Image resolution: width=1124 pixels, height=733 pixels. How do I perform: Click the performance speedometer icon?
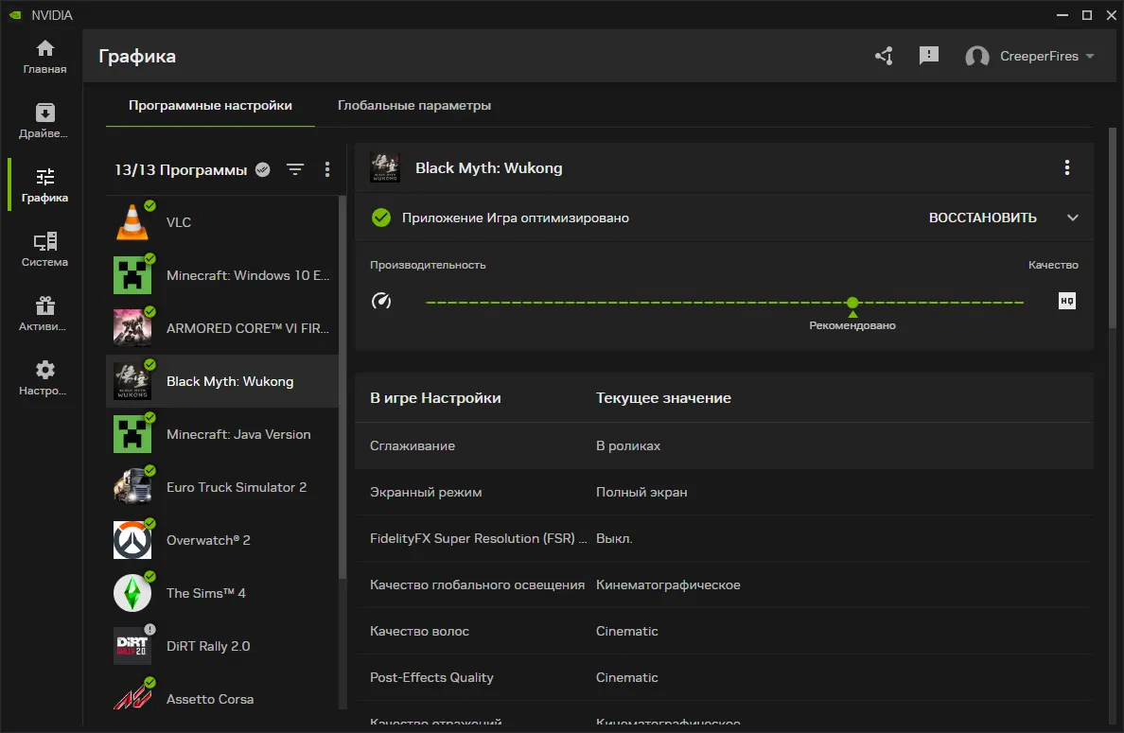381,302
